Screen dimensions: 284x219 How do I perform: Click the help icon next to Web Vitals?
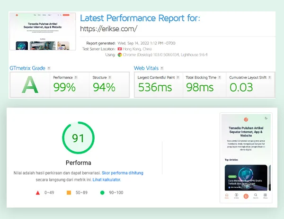point(161,69)
